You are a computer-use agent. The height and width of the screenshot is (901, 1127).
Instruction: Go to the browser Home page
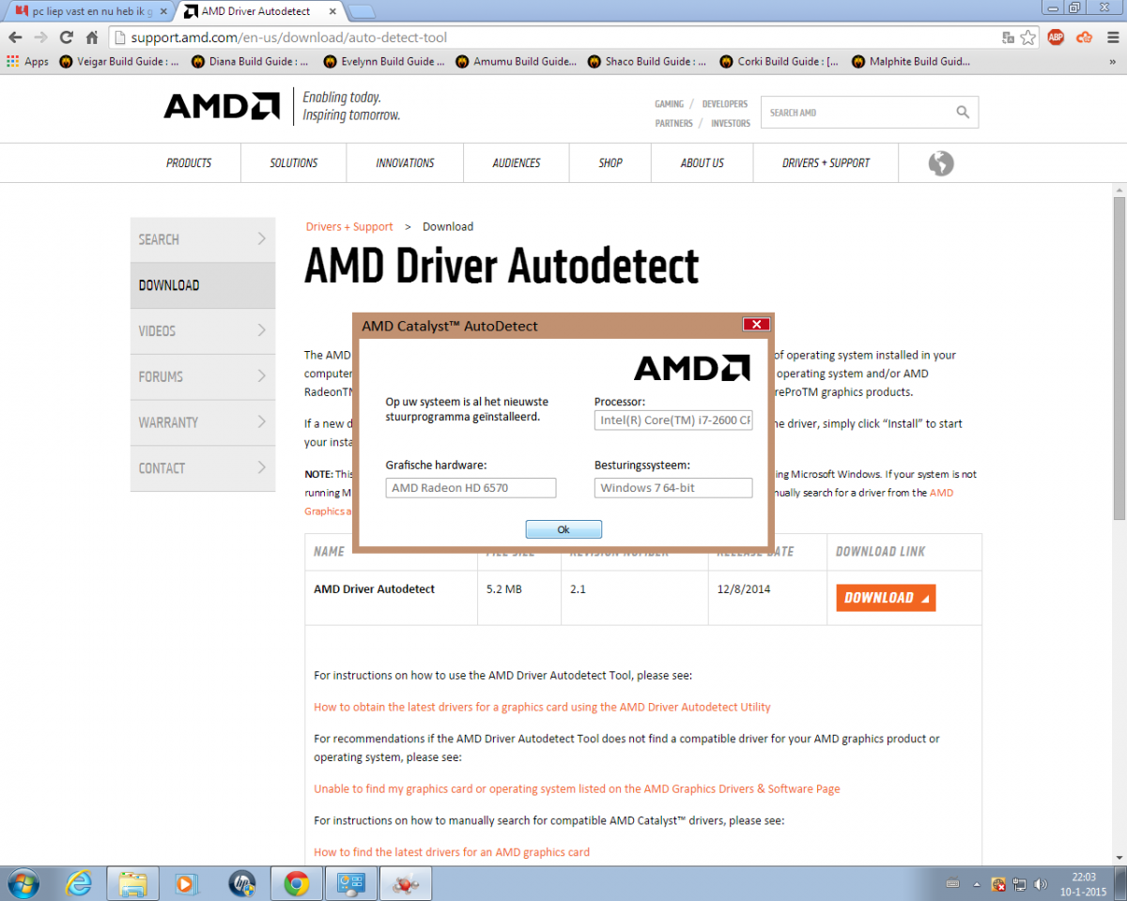tap(92, 38)
